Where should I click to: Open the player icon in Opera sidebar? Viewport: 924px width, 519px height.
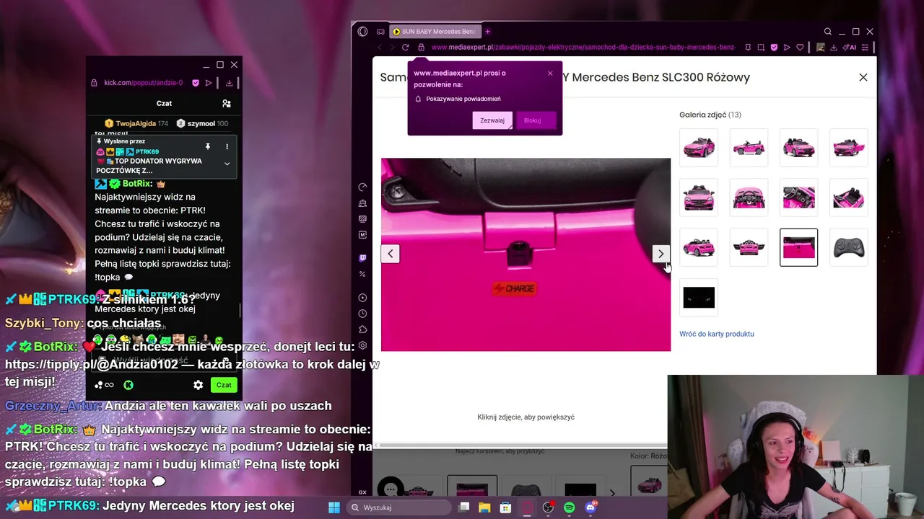point(362,298)
